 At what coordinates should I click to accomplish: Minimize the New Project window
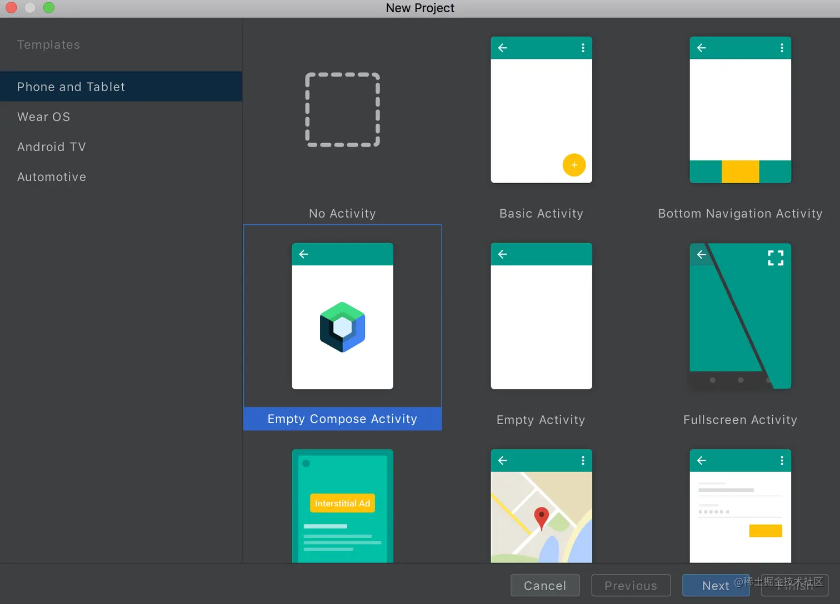[30, 7]
